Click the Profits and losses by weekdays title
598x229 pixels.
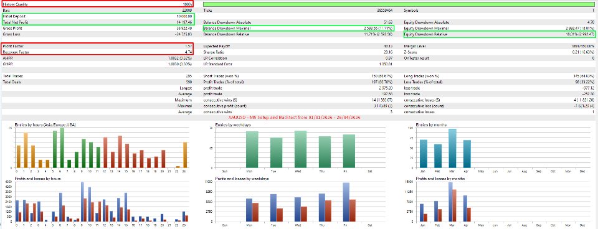pos(242,179)
